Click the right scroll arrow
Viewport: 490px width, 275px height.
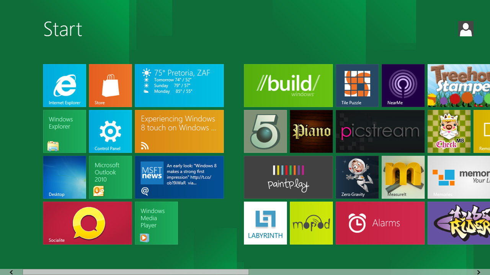click(479, 272)
